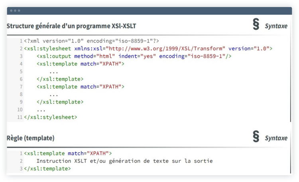Image resolution: width=299 pixels, height=182 pixels.
Task: Click the "Syntaxe" label of the Règle section
Action: tap(276, 138)
